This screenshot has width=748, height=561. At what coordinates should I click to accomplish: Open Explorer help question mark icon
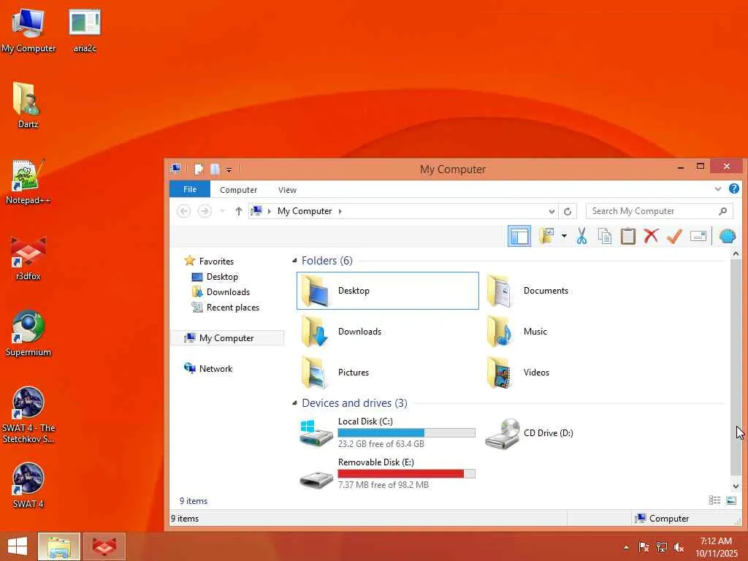(x=734, y=189)
